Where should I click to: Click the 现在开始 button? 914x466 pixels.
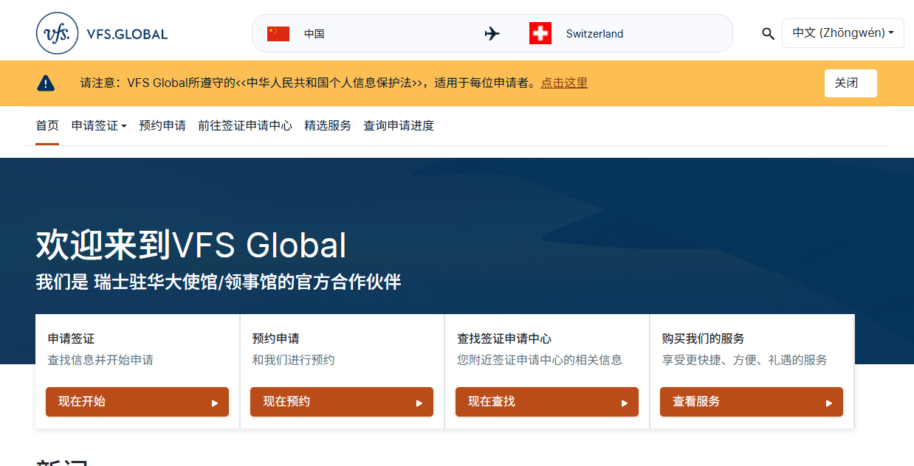coord(137,402)
